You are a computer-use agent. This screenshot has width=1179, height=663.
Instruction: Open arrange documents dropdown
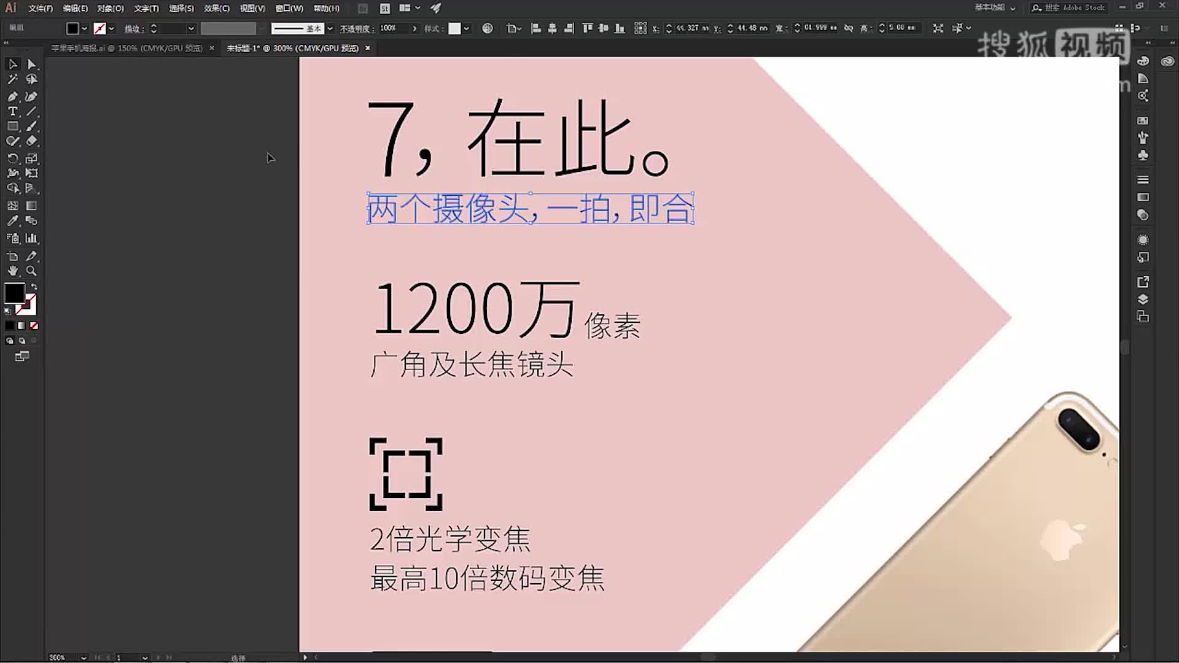tap(409, 8)
